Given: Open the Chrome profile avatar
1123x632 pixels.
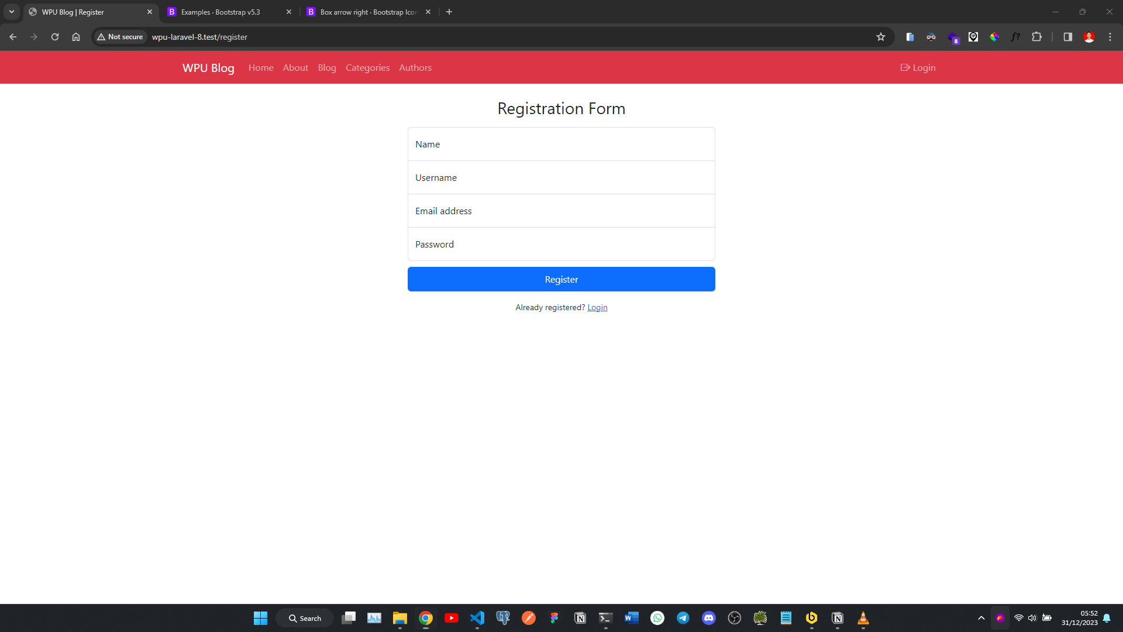Looking at the screenshot, I should pos(1089,36).
